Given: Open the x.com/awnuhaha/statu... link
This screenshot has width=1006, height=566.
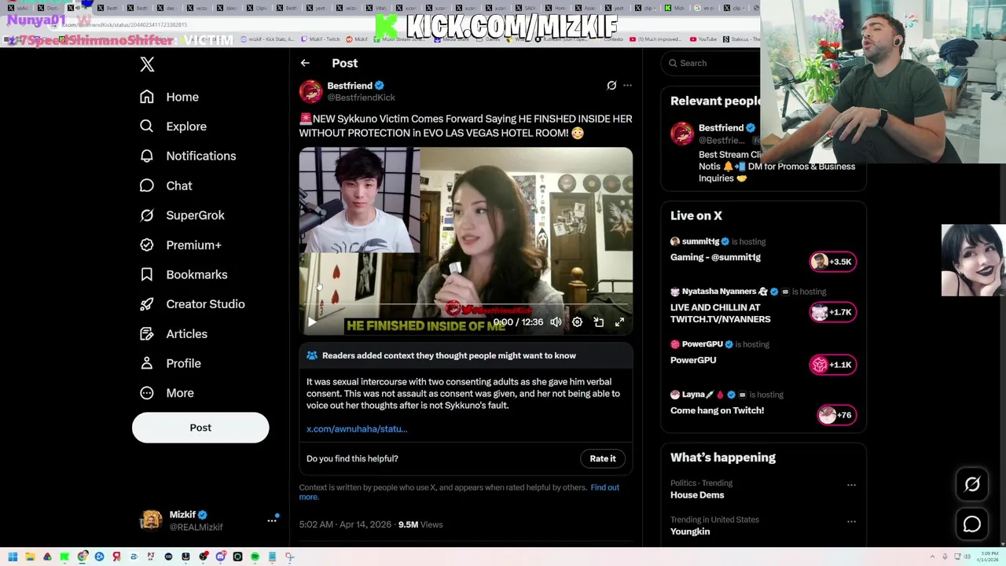Looking at the screenshot, I should 357,429.
